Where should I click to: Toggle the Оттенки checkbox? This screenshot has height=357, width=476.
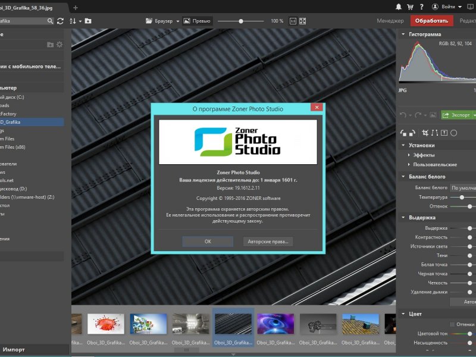[452, 324]
